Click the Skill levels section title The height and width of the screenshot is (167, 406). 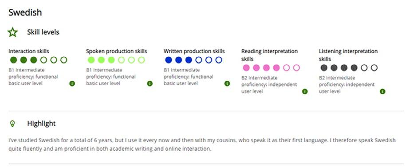[43, 32]
